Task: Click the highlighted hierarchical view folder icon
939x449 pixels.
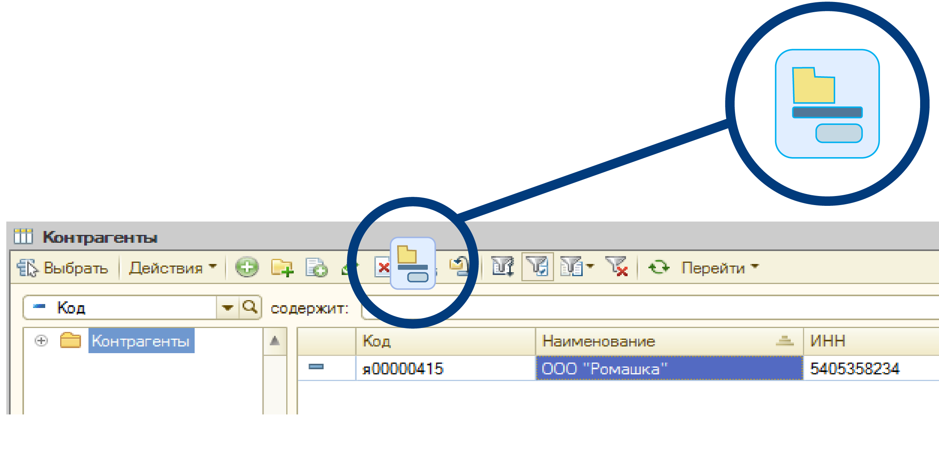Action: (412, 263)
